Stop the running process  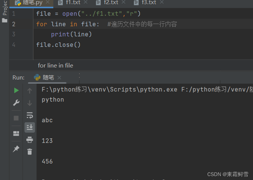click(x=16, y=118)
